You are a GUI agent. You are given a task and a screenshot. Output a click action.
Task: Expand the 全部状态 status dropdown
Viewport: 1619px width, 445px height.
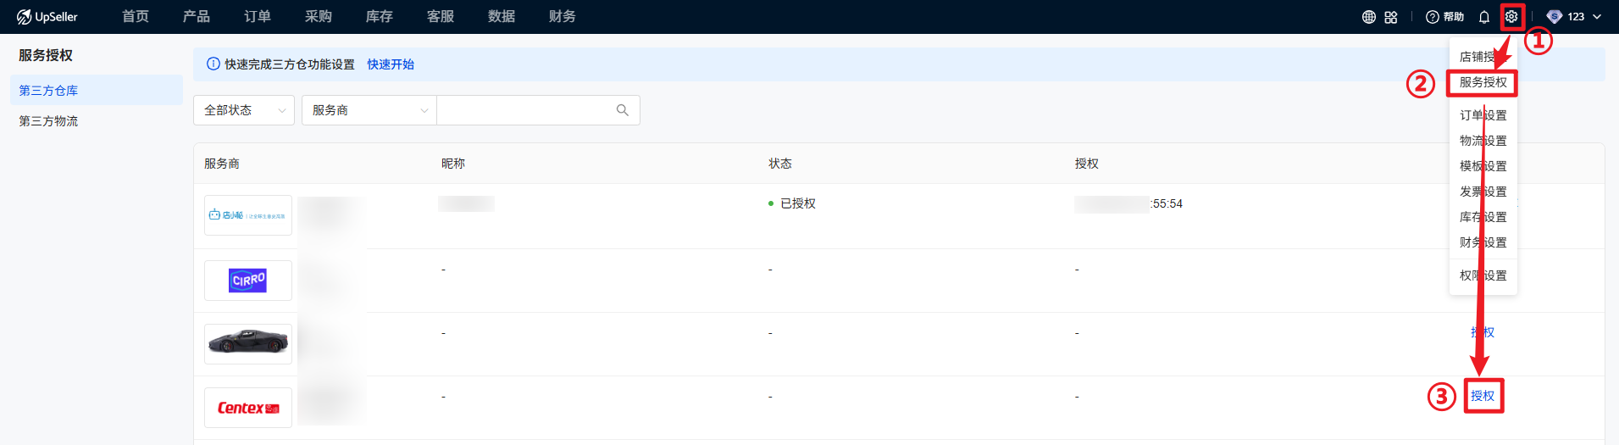[x=244, y=110]
